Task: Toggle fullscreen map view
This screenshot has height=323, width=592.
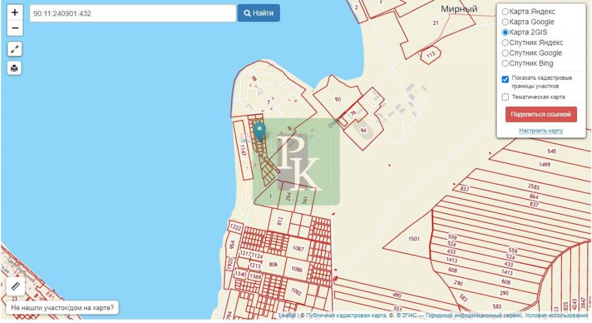Action: click(14, 49)
